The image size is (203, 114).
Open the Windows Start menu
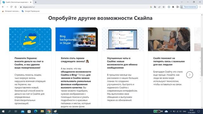tap(3, 111)
